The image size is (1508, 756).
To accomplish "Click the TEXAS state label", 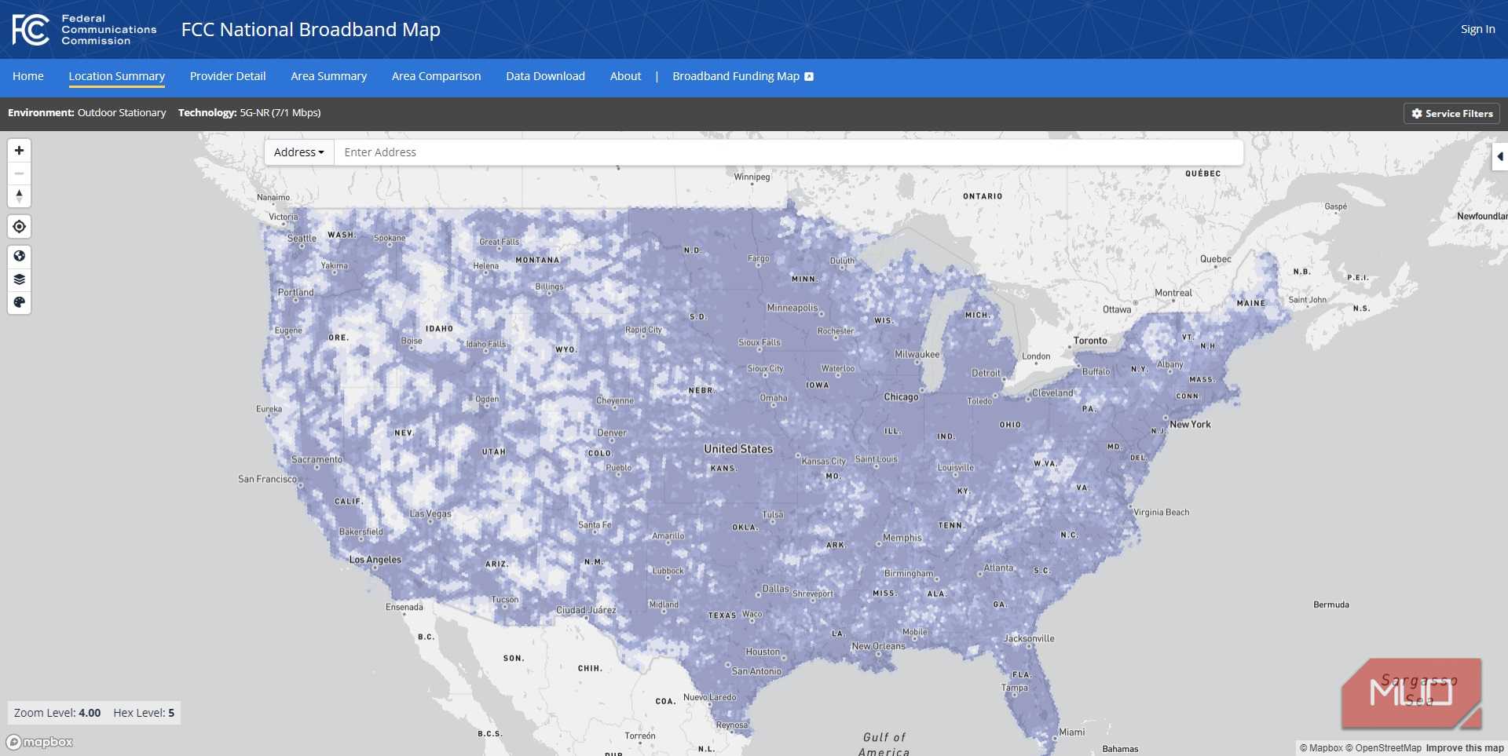I will click(722, 616).
